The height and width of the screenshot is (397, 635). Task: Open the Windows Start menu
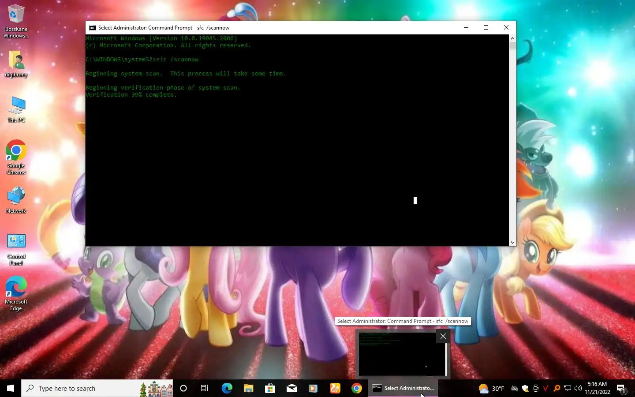tap(11, 388)
